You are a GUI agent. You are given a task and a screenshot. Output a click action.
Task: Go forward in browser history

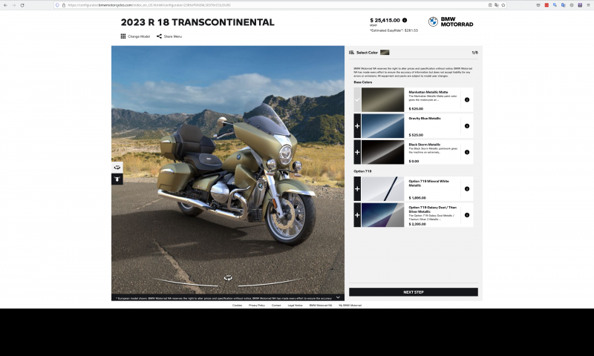click(x=13, y=5)
